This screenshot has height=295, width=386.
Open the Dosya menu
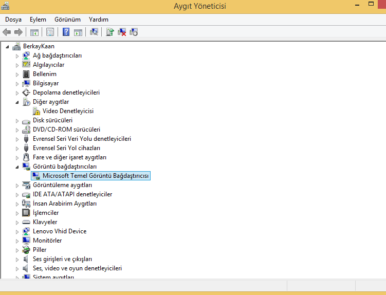[x=13, y=20]
